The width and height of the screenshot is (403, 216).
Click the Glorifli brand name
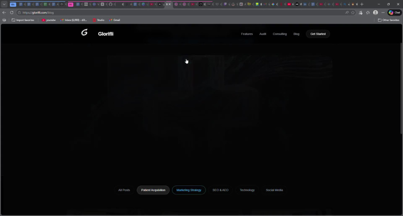(x=106, y=34)
